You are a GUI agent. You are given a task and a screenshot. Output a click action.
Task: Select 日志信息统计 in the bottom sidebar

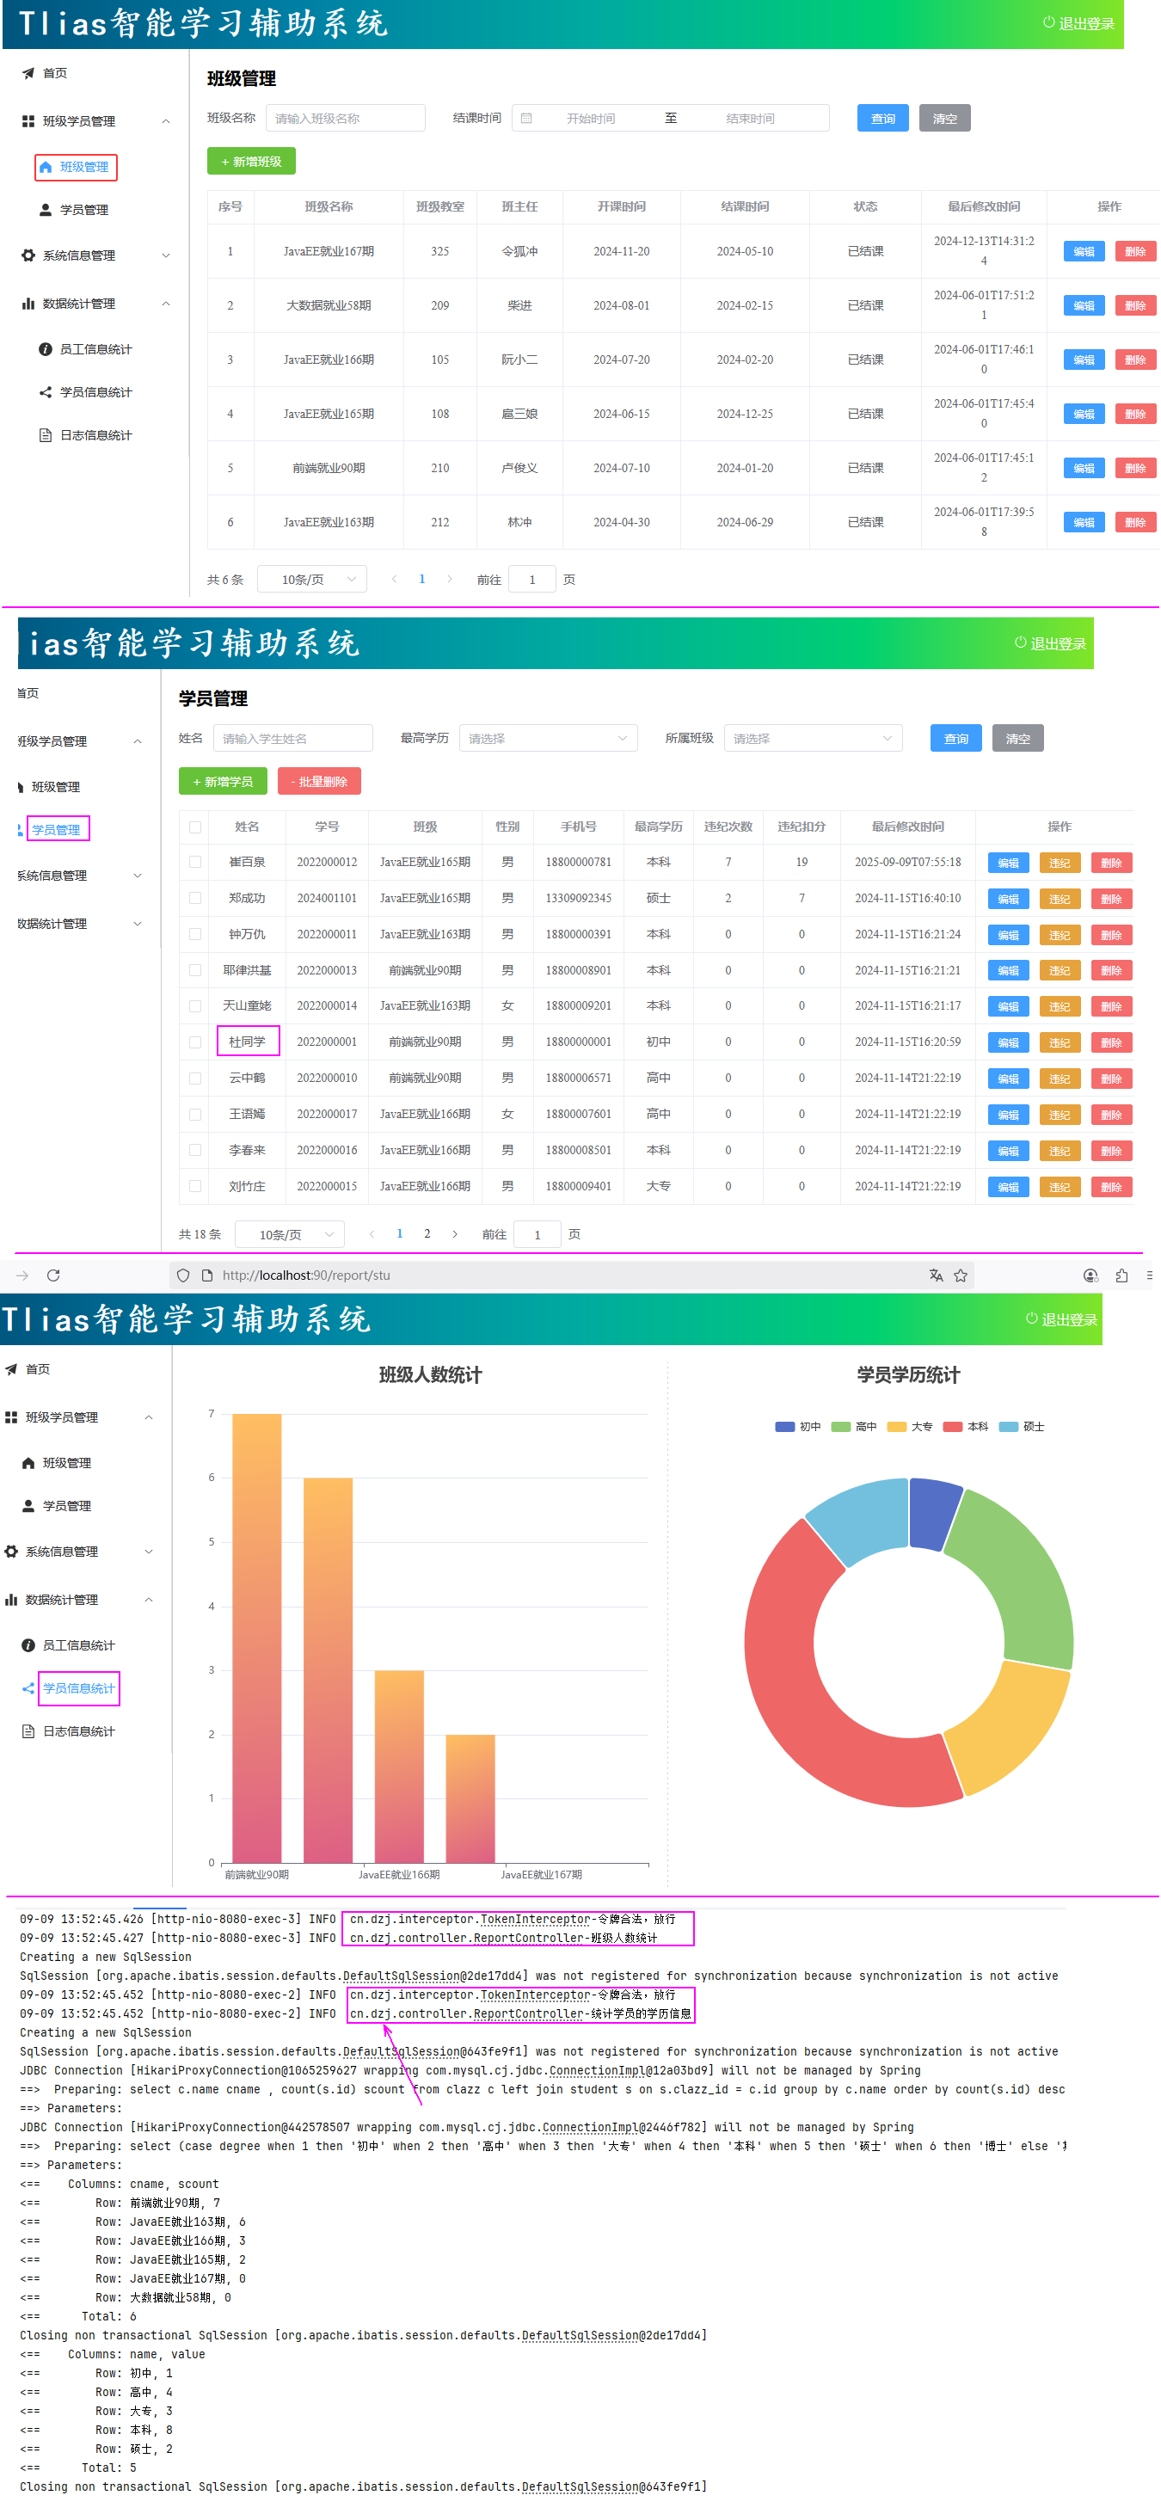point(78,1730)
